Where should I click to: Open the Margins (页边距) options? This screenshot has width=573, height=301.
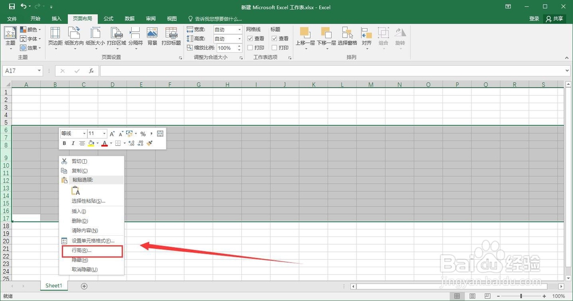point(55,38)
